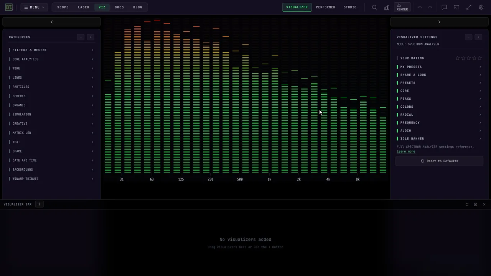491x276 pixels.
Task: Switch to the Scope tab
Action: click(63, 7)
